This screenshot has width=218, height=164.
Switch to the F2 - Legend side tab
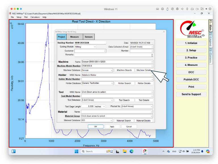coord(211,40)
